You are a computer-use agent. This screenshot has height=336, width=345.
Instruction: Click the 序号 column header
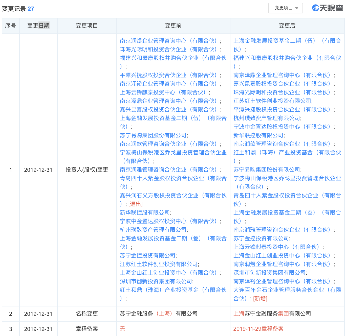pos(11,26)
